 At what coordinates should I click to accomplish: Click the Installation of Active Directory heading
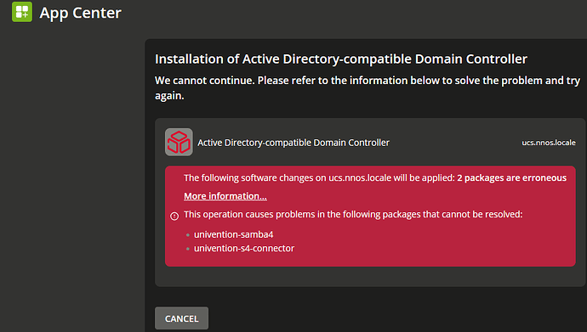tap(341, 59)
